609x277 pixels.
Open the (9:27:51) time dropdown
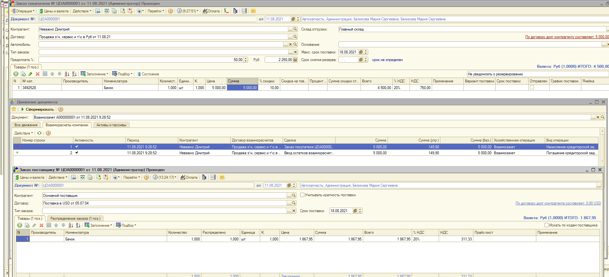click(x=188, y=11)
